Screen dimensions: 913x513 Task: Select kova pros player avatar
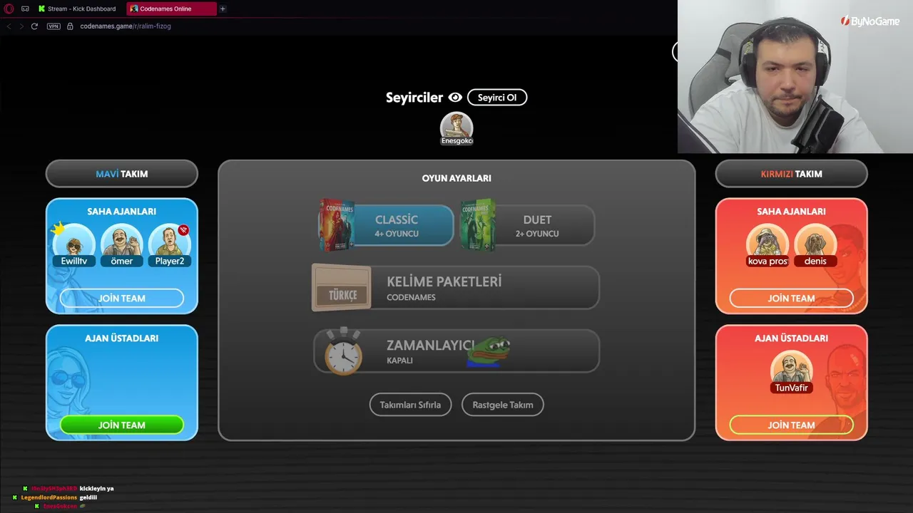click(767, 246)
